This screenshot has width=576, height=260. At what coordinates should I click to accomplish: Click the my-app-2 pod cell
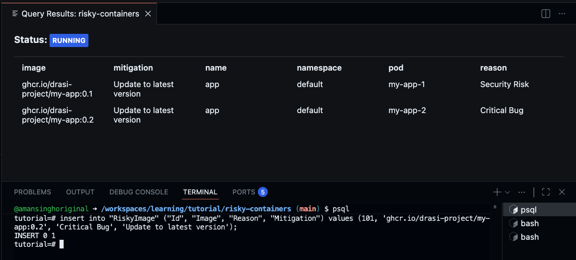pyautogui.click(x=407, y=110)
